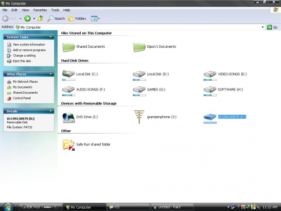Click the Go button

[x=272, y=27]
